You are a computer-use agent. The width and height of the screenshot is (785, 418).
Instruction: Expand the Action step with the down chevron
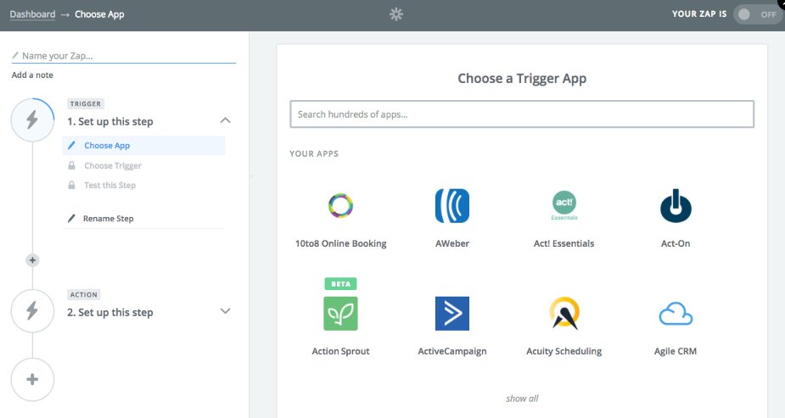coord(225,311)
